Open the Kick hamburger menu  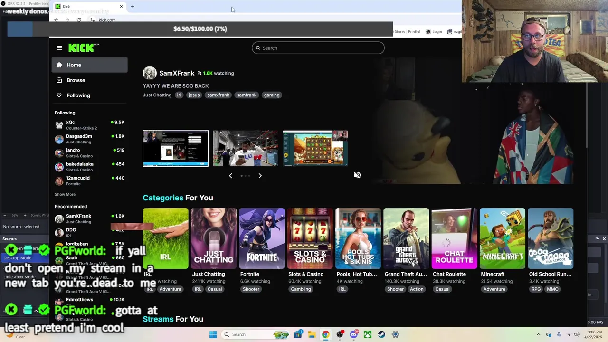click(59, 48)
